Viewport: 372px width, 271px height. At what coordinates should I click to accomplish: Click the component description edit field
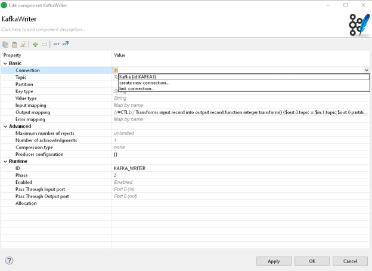(43, 29)
